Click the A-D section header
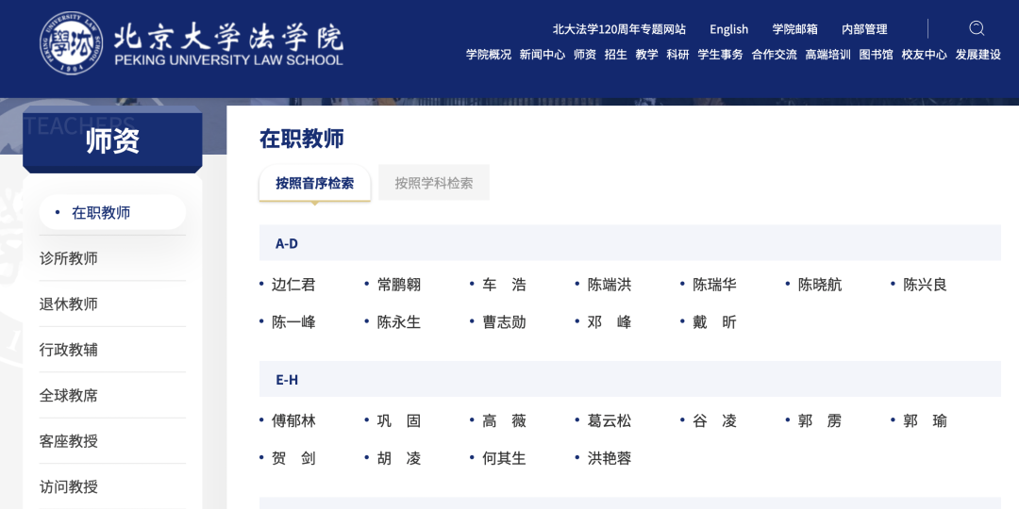The width and height of the screenshot is (1019, 509). (629, 243)
